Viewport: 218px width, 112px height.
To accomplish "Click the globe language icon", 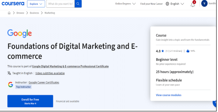I will coord(167,4).
